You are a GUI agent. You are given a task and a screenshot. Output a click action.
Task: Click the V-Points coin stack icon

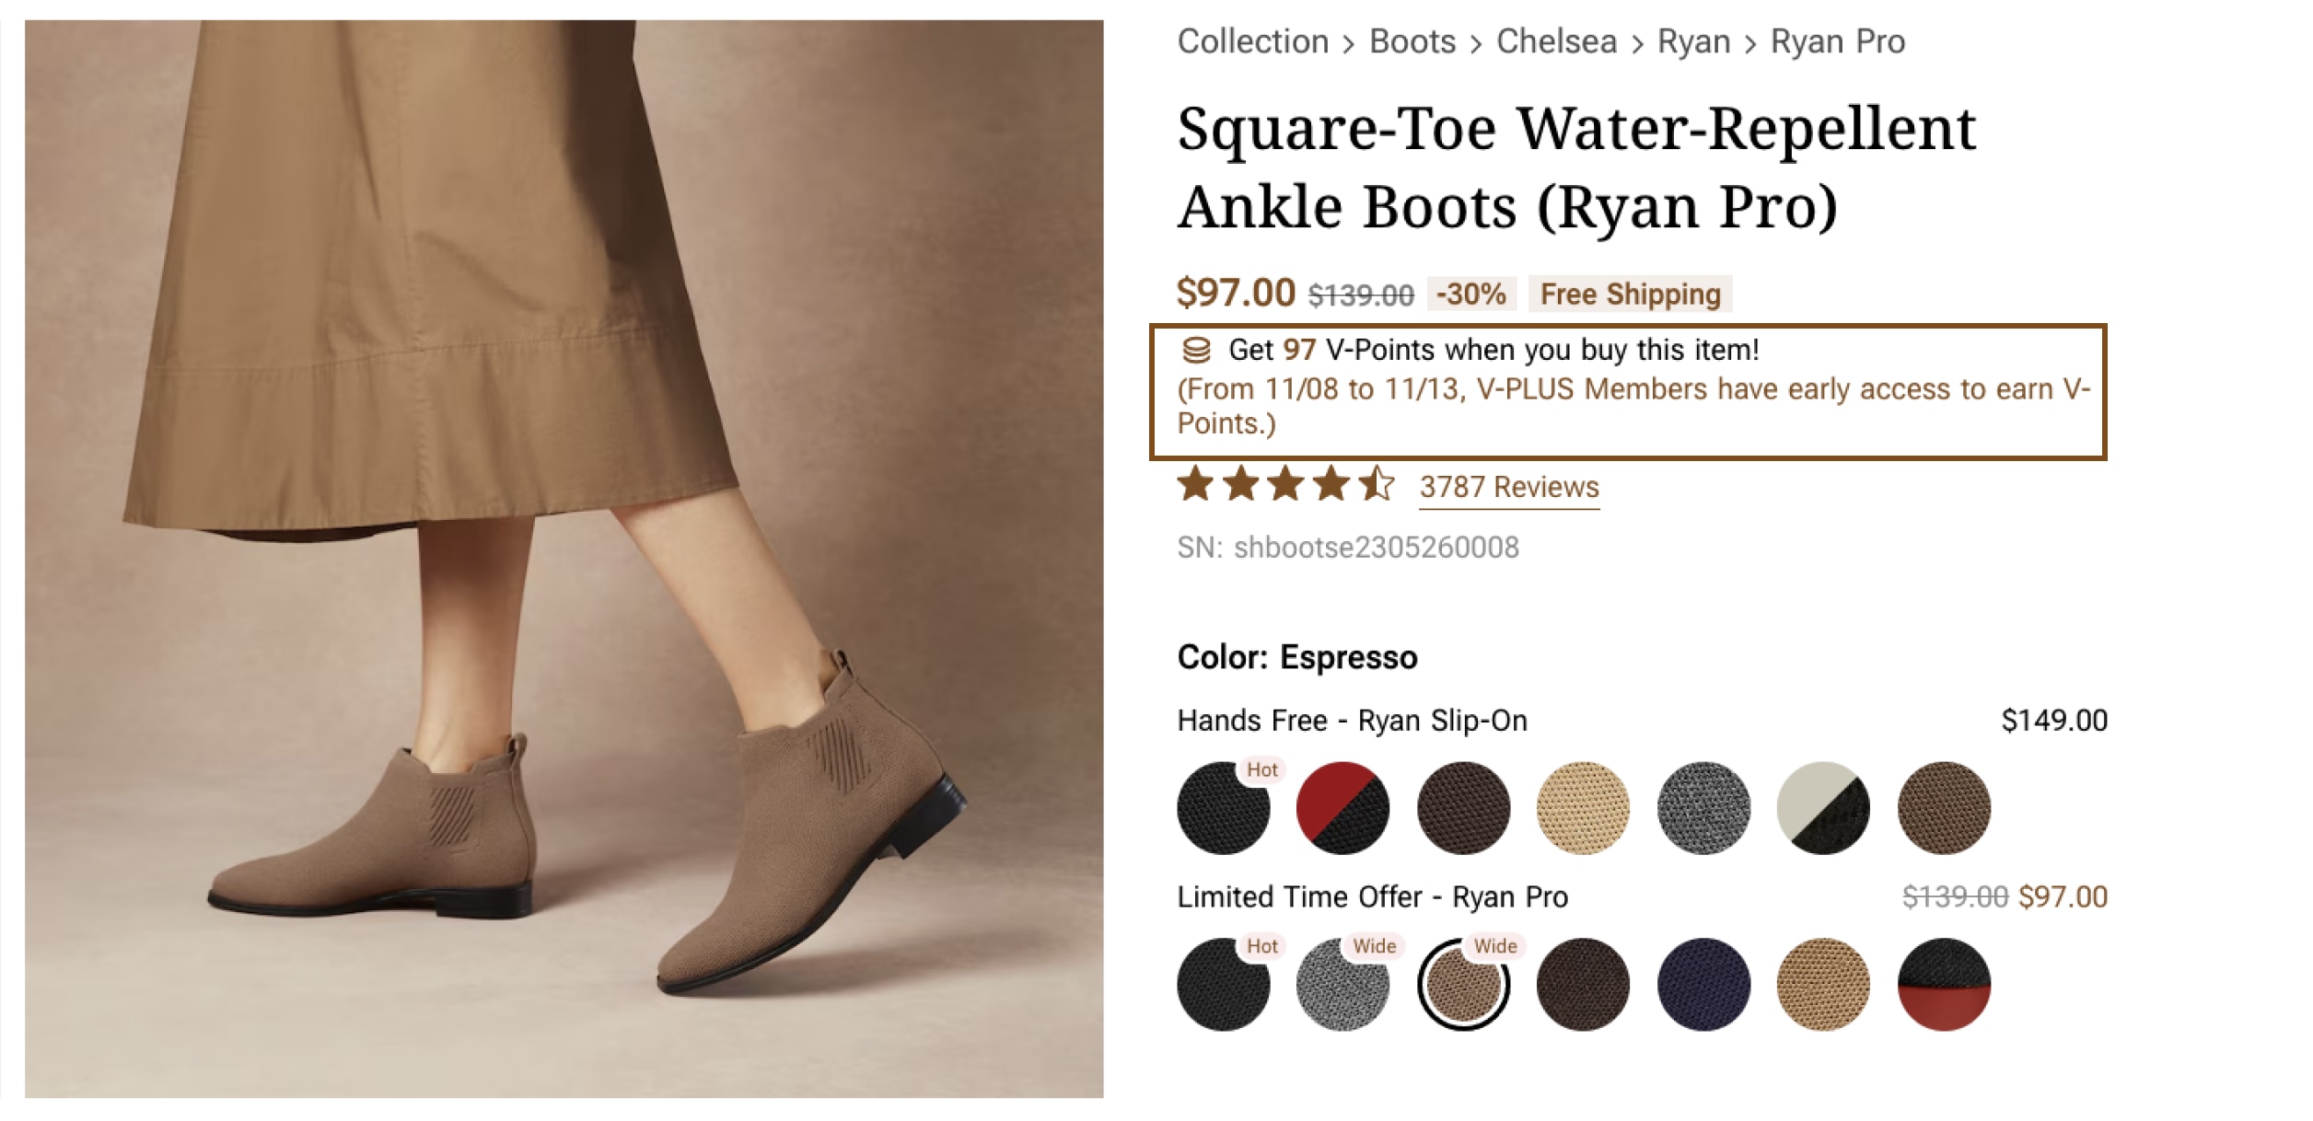coord(1195,351)
